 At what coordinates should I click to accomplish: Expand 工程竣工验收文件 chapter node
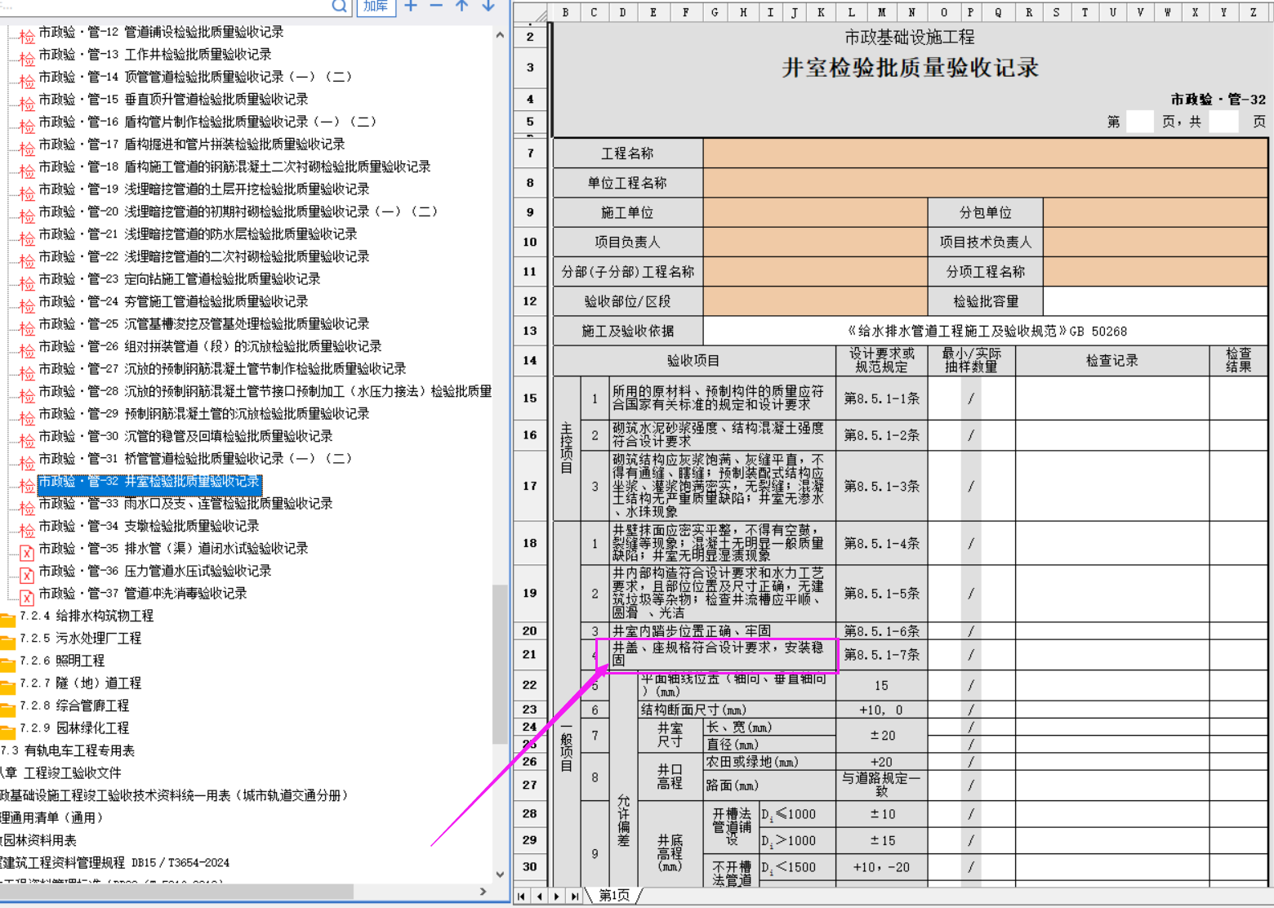[61, 772]
